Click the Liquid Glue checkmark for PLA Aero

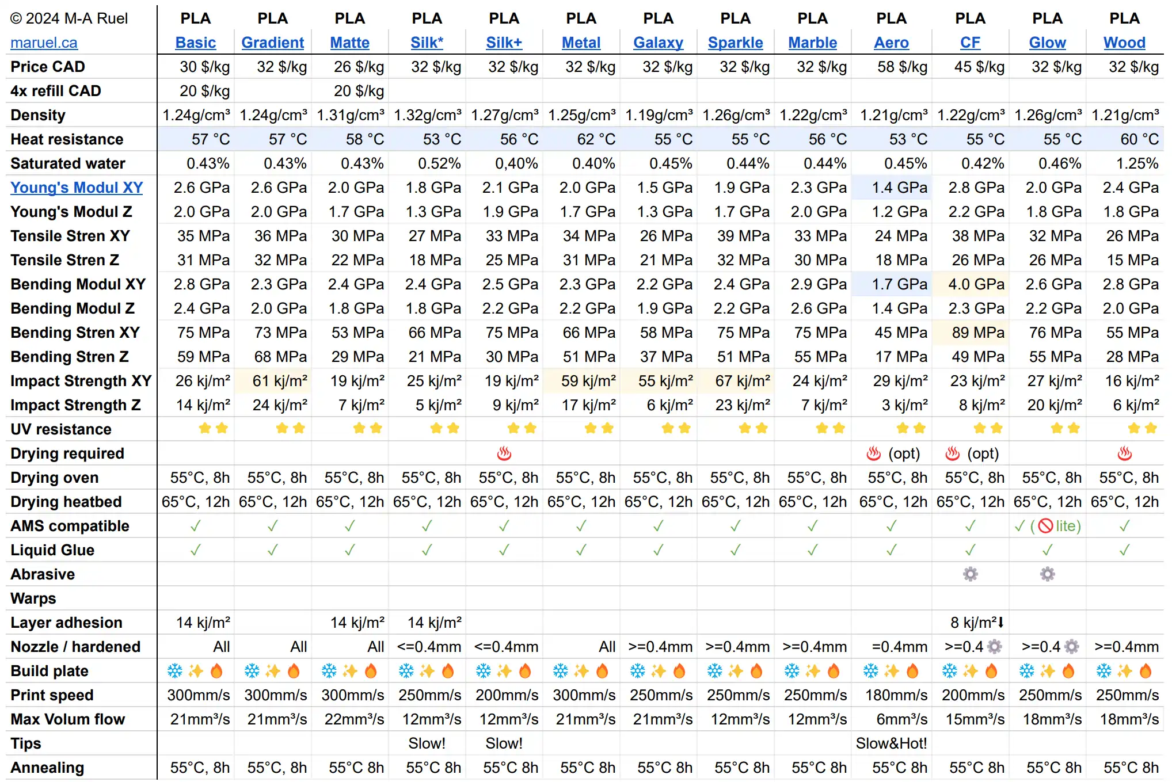(x=891, y=550)
